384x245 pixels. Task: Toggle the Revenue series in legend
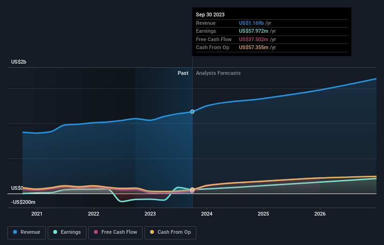pos(27,232)
